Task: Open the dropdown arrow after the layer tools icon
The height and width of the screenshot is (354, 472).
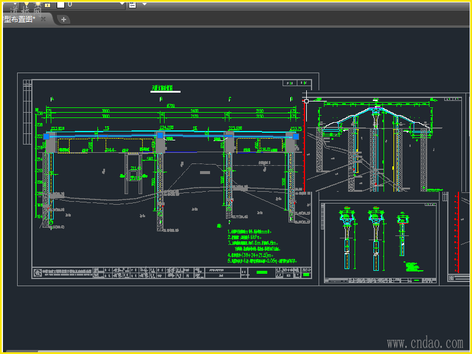Action: [x=145, y=4]
